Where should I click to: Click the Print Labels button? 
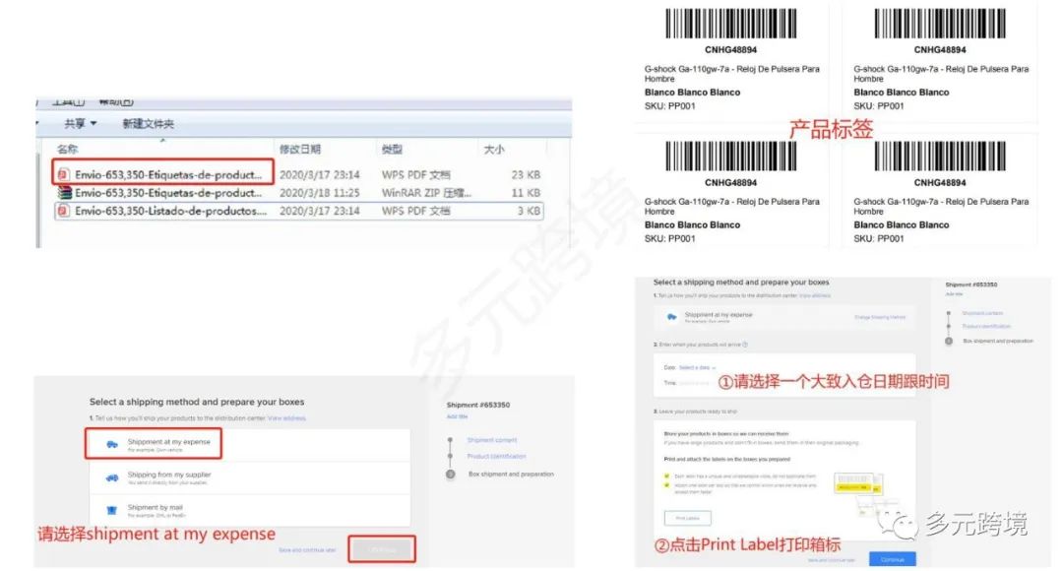pyautogui.click(x=687, y=518)
